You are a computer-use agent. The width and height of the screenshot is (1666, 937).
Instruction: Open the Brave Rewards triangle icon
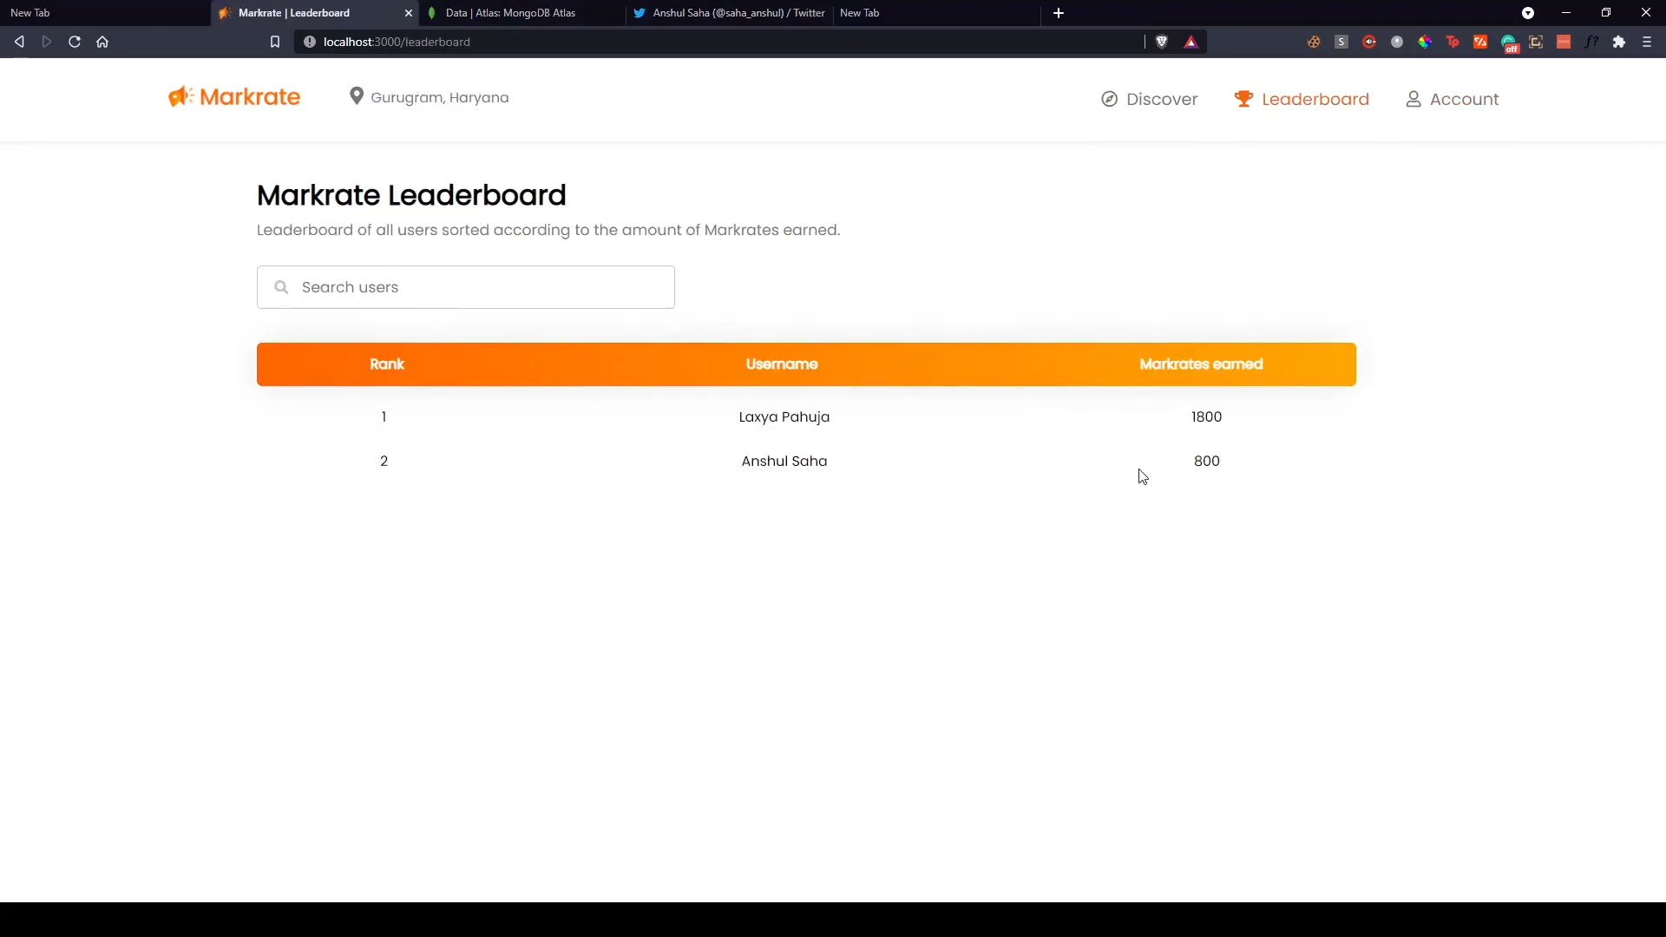tap(1191, 42)
